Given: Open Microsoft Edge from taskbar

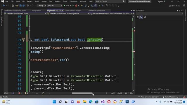Looking at the screenshot, I should pos(91,102).
